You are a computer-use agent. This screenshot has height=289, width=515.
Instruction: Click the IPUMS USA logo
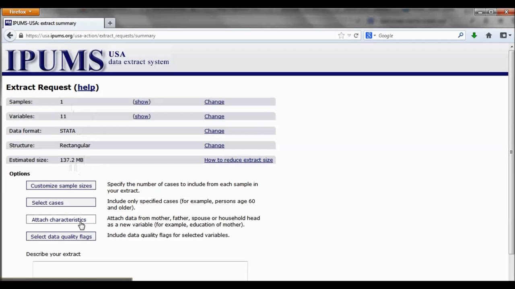point(88,60)
